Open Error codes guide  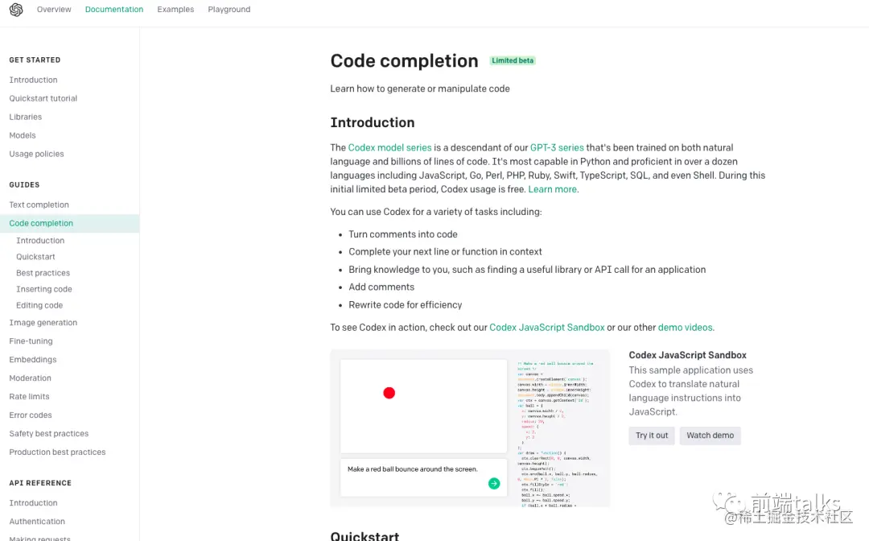(x=31, y=415)
